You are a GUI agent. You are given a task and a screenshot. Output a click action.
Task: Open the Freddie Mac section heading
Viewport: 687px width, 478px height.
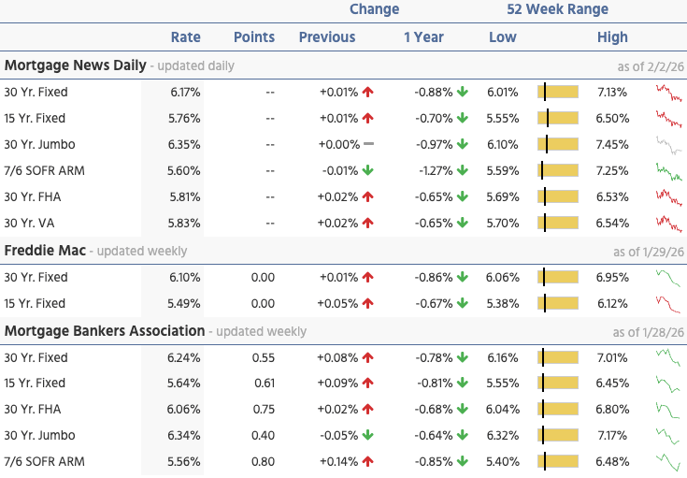(48, 251)
